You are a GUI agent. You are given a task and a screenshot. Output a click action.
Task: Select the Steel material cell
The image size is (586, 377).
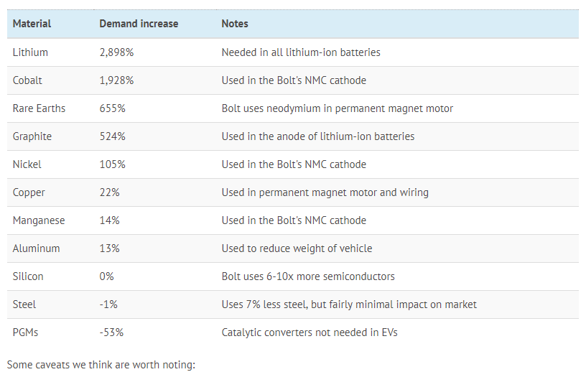(x=24, y=304)
